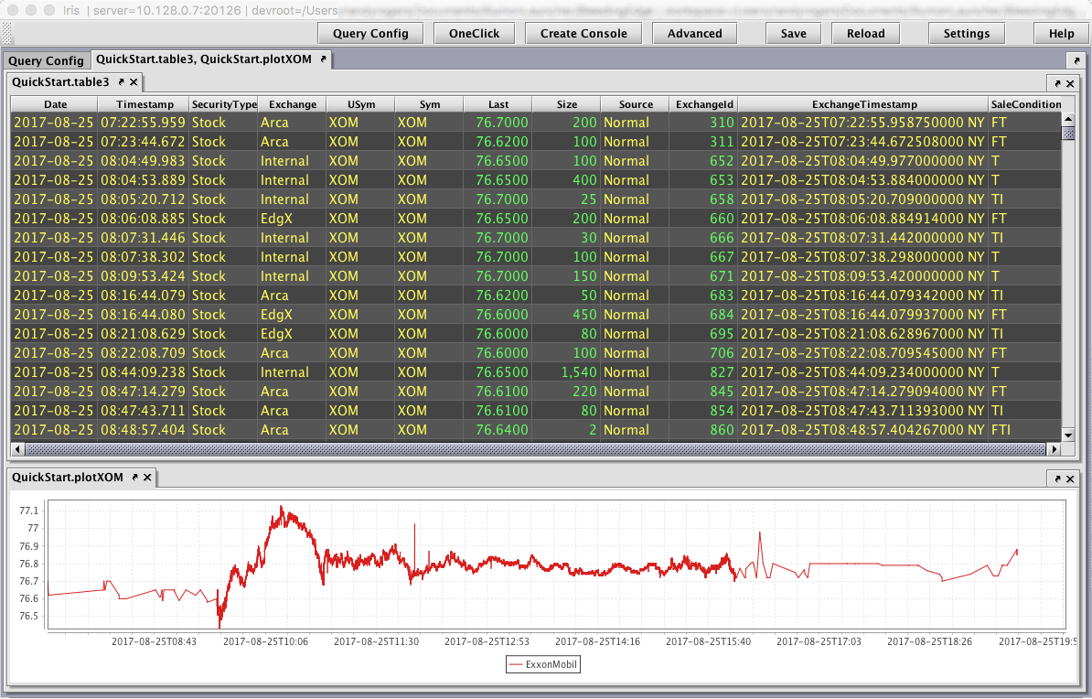This screenshot has height=699, width=1092.
Task: Click the arrow icon on the combined QuickStart workspace tab
Action: [323, 59]
